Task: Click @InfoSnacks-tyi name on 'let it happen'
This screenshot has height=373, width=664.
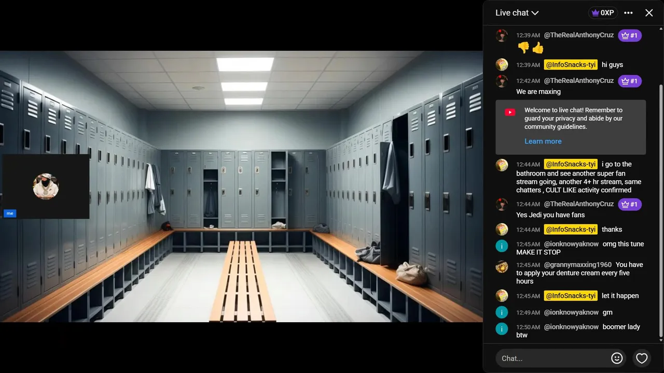Action: click(571, 296)
